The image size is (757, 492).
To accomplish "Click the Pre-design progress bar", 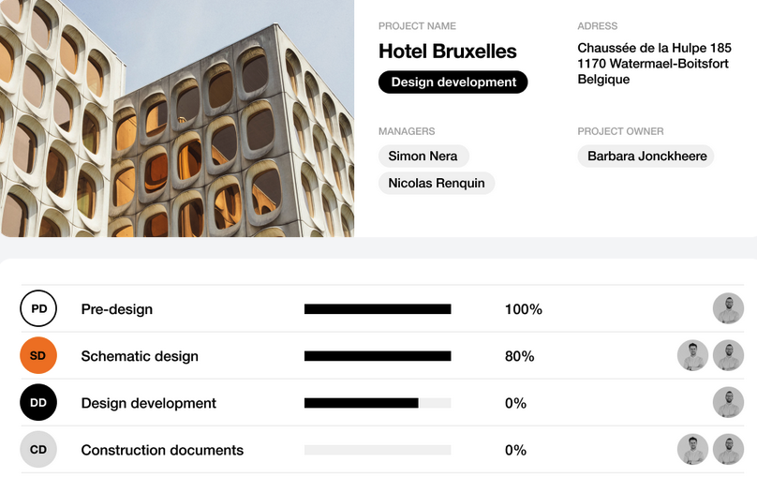I will [378, 308].
